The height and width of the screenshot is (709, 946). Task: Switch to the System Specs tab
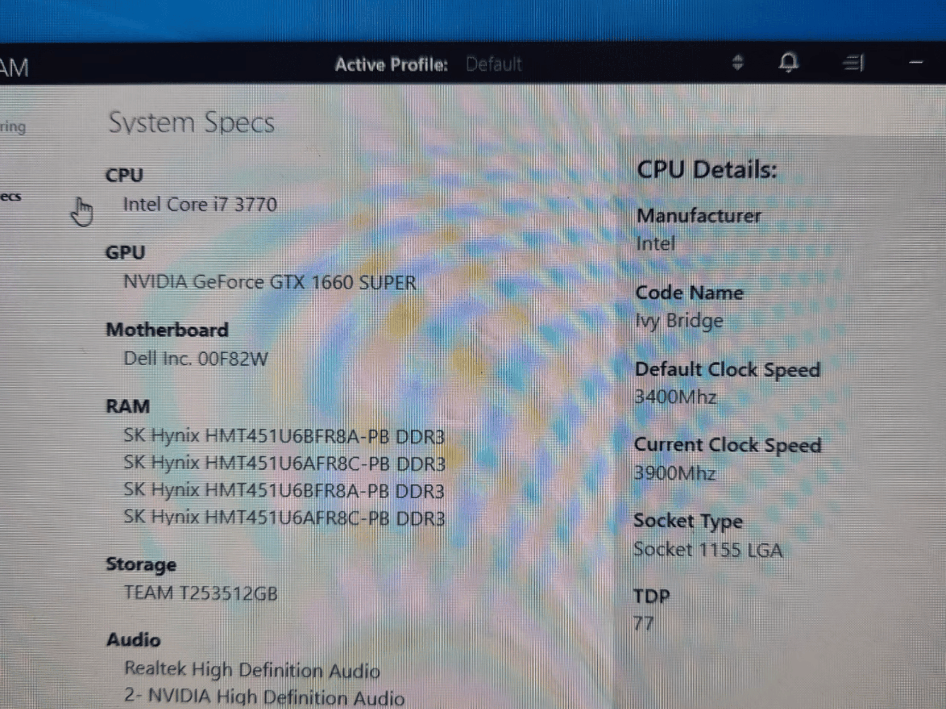click(193, 121)
